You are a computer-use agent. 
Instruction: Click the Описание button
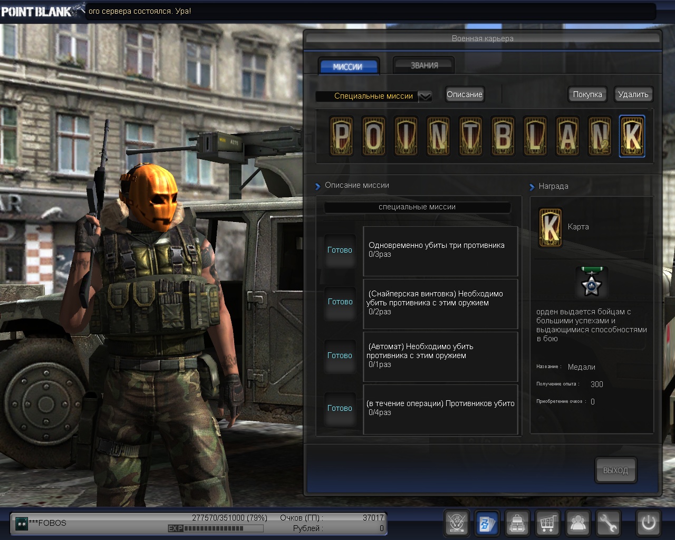[x=465, y=94]
